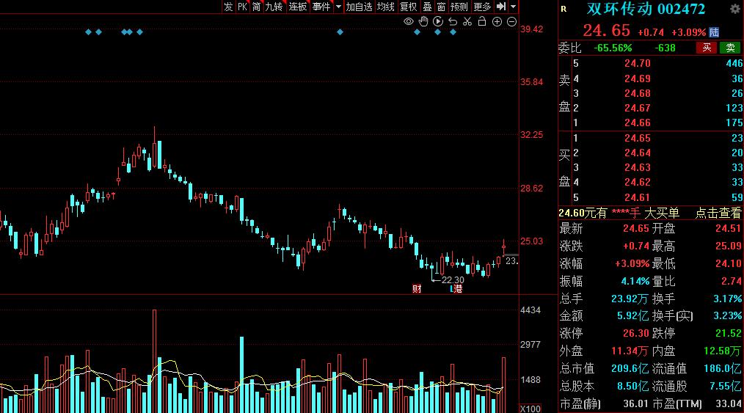Viewport: 744px width, 413px height.
Task: Zoom in with the plus icon
Action: tap(497, 21)
